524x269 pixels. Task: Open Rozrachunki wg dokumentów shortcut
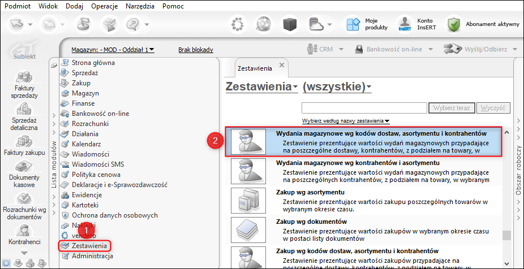(24, 206)
